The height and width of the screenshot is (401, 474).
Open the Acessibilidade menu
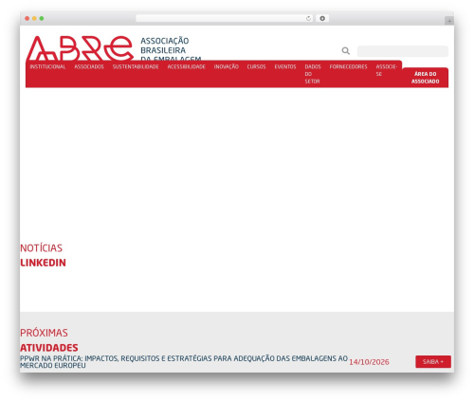tap(187, 66)
